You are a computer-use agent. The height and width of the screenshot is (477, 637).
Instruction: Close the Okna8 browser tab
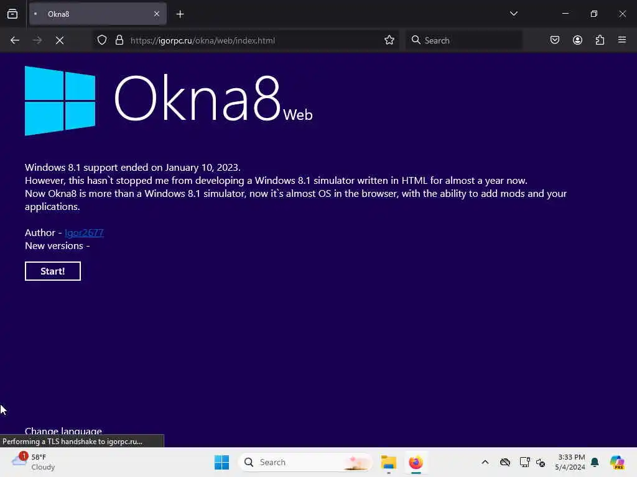click(x=157, y=14)
